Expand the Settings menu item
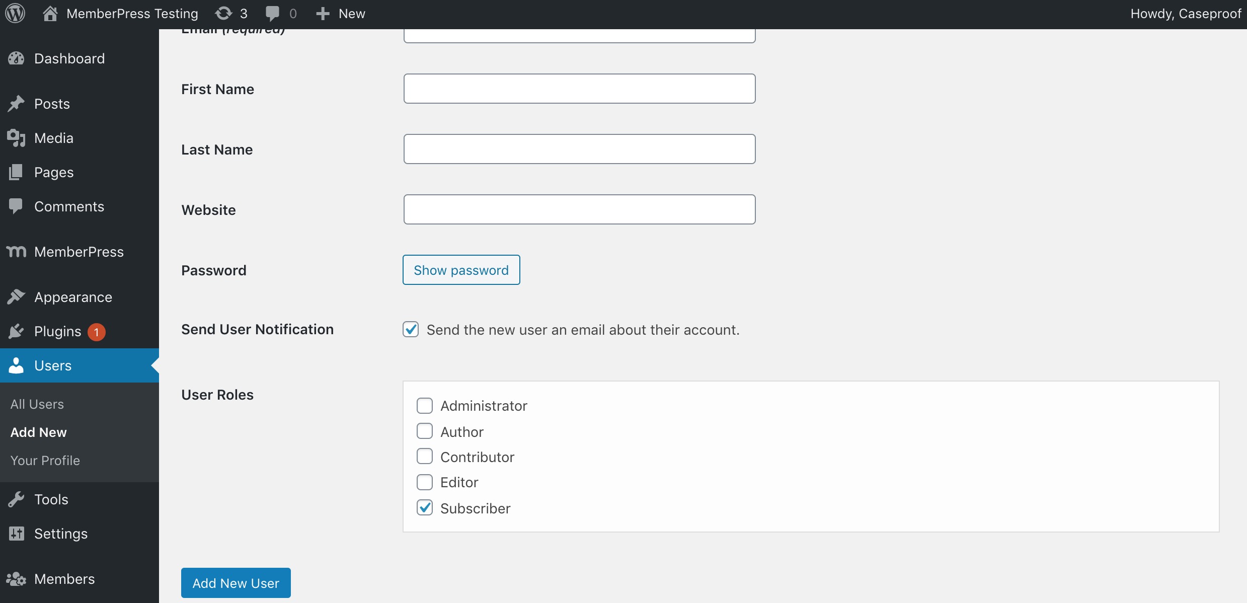 point(60,533)
